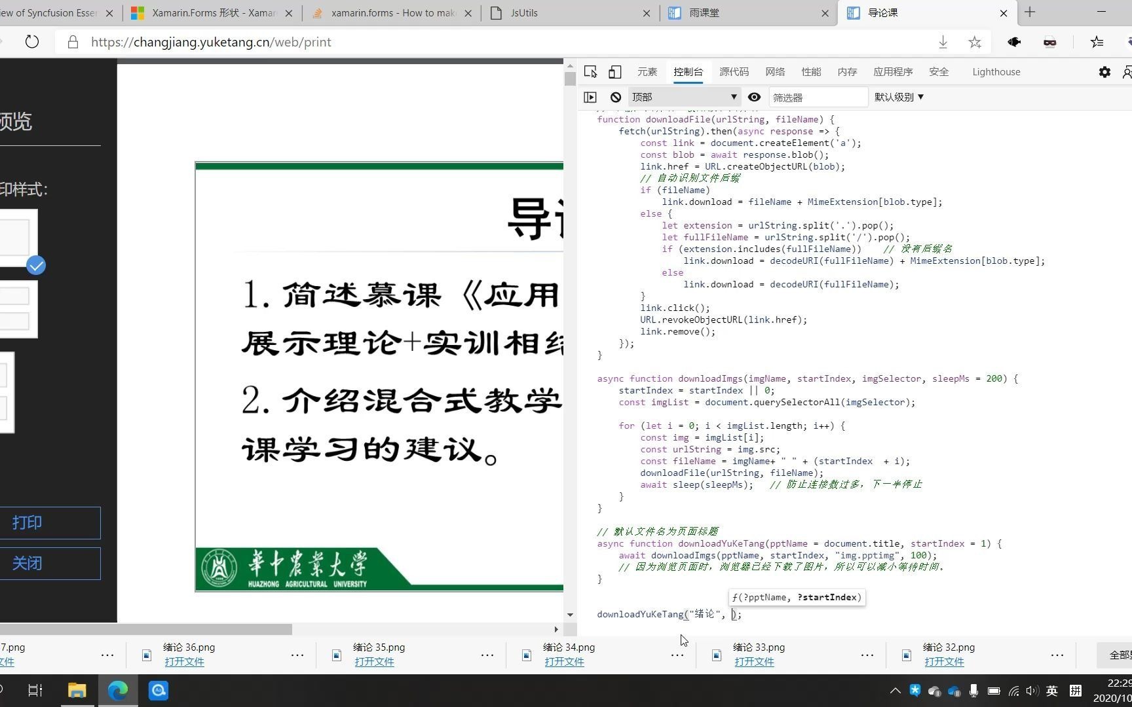The width and height of the screenshot is (1132, 707).
Task: Click the console sidebar show icon
Action: (590, 97)
